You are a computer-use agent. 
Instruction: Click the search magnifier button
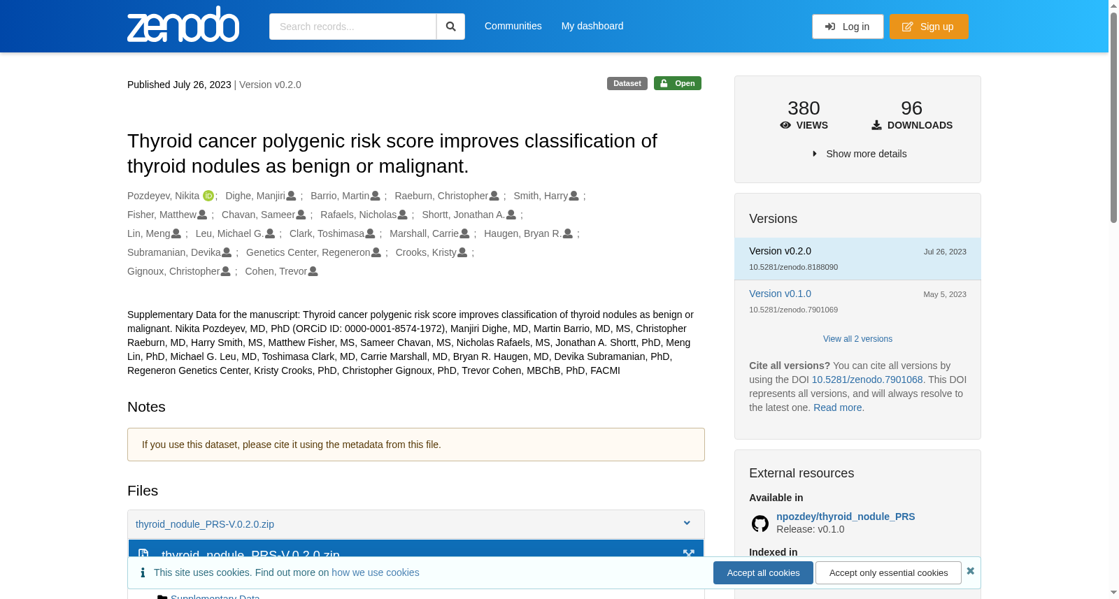[450, 27]
